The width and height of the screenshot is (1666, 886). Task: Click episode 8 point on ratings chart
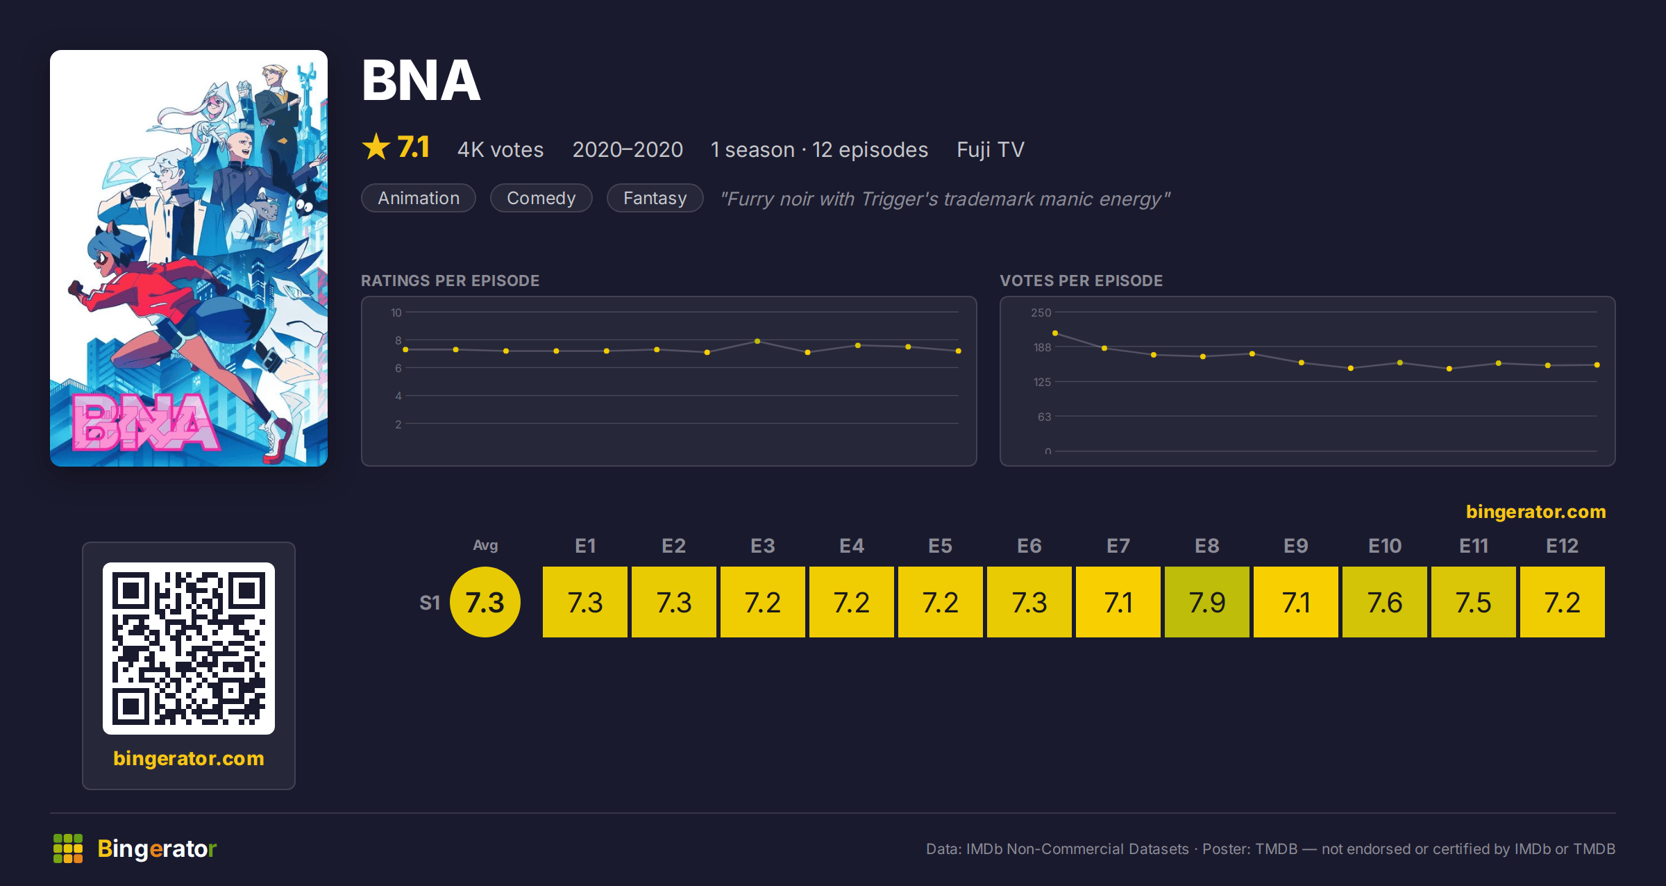757,341
